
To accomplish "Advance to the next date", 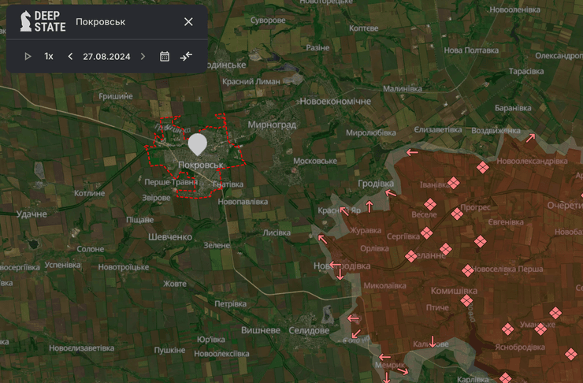I will [x=143, y=56].
